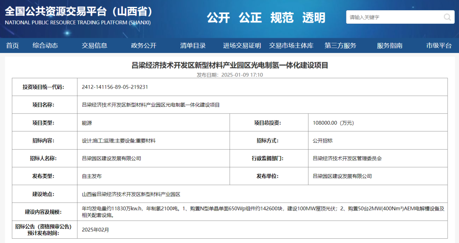The height and width of the screenshot is (243, 459).
Task: Click the 建设内容及规模 label
Action: [43, 212]
